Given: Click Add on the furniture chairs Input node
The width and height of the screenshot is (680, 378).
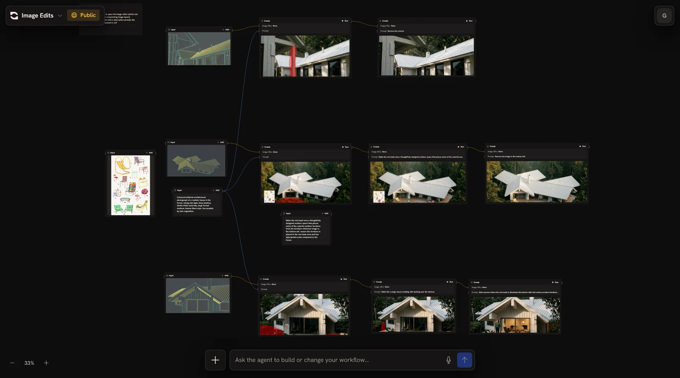Looking at the screenshot, I should (x=149, y=153).
